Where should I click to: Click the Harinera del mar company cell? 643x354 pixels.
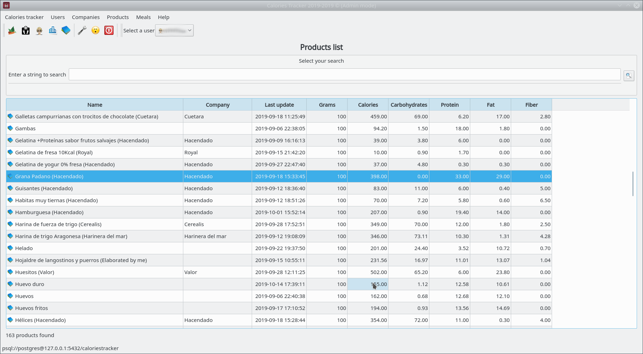pos(218,236)
